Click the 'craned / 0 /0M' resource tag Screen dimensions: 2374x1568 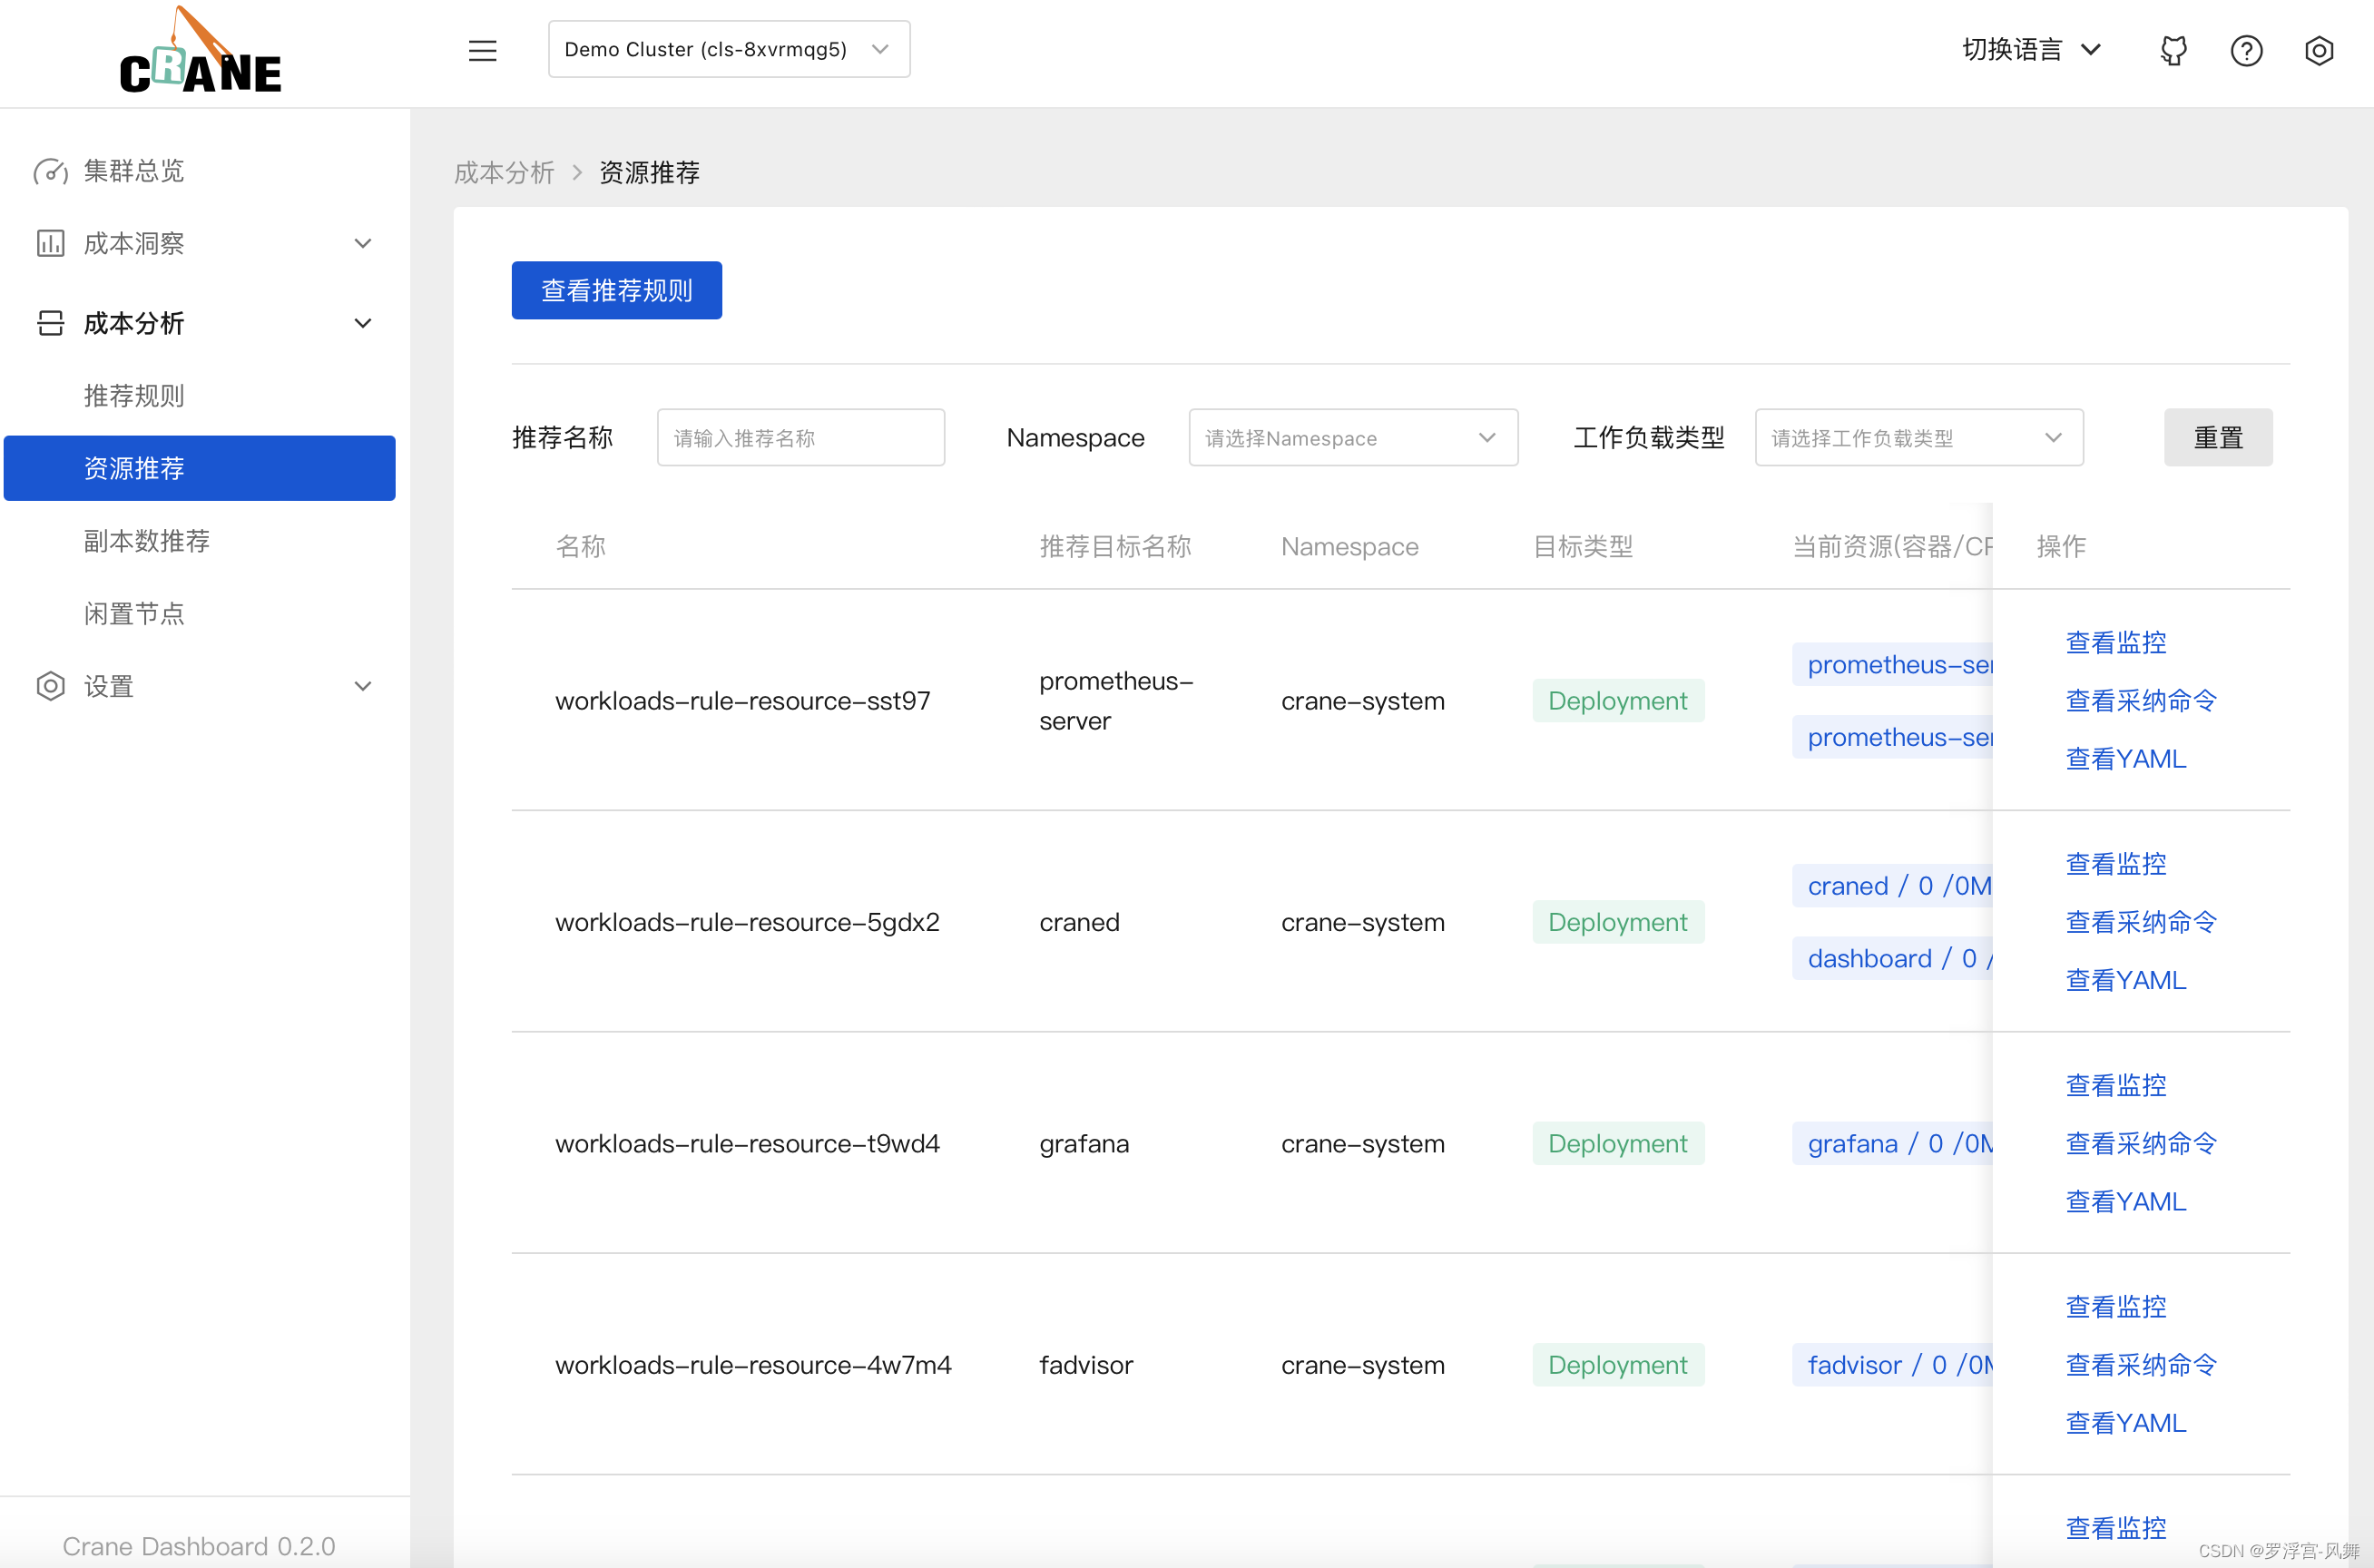click(x=1893, y=886)
